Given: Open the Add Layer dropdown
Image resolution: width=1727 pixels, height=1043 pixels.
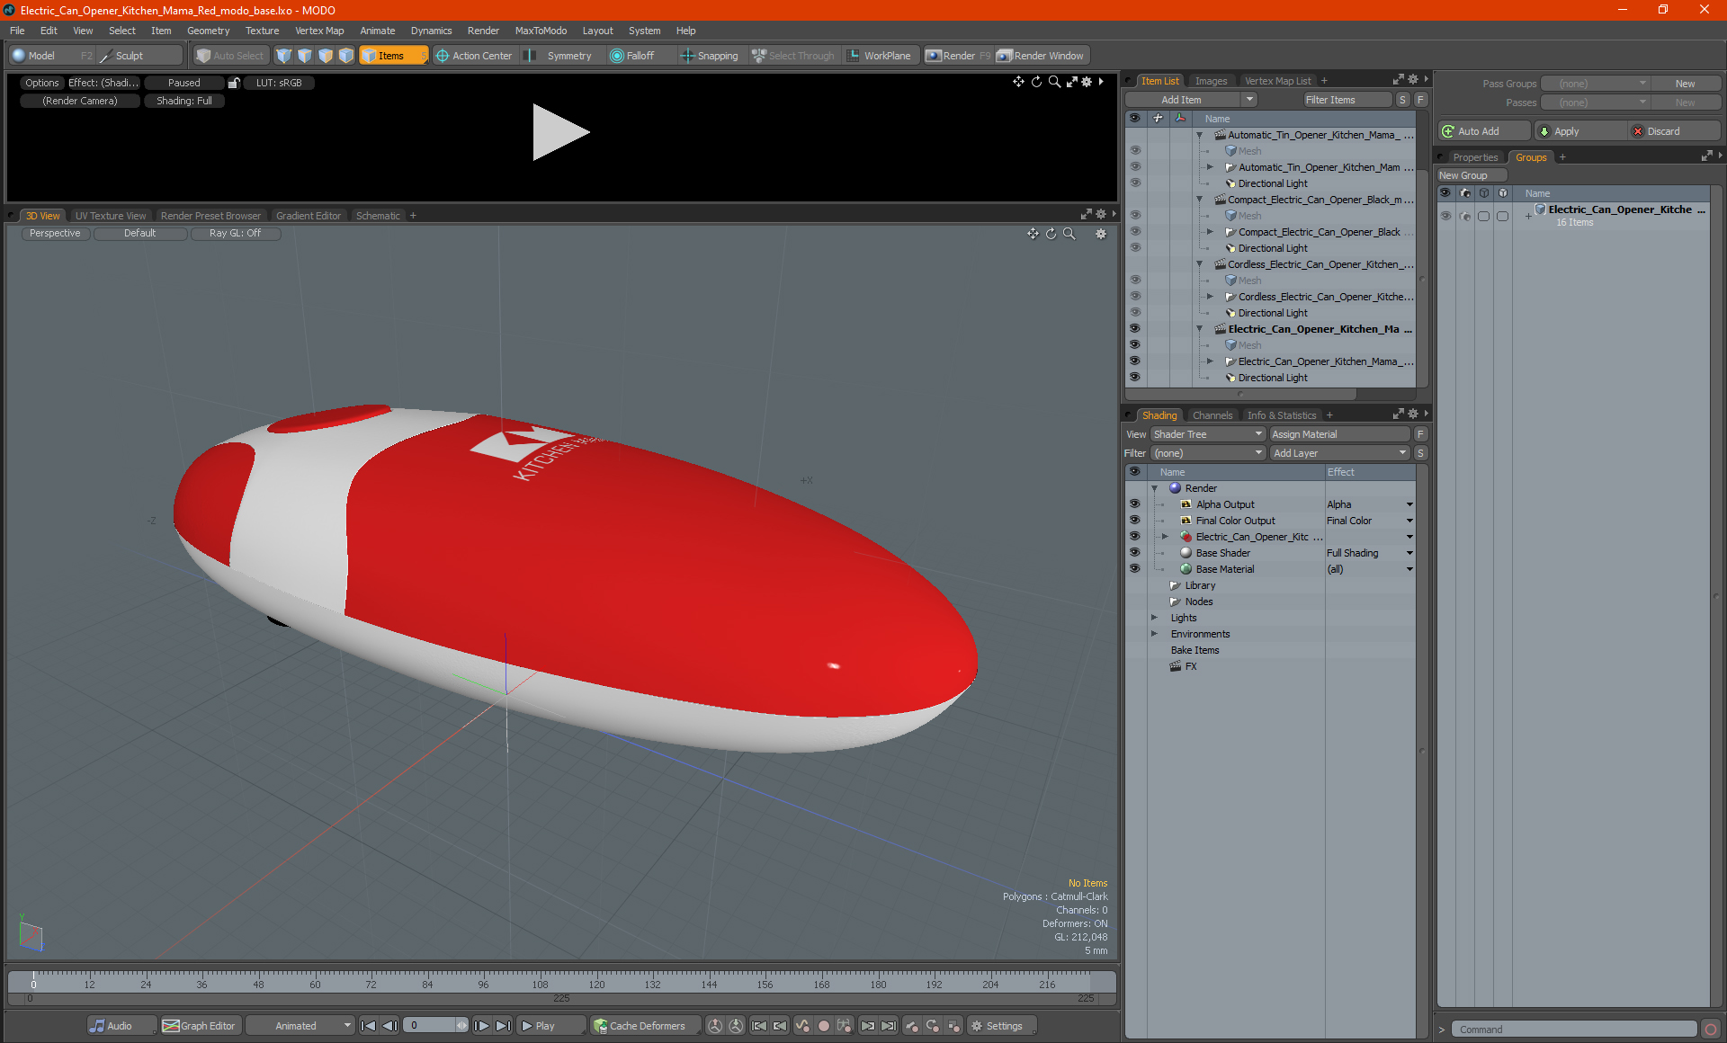Looking at the screenshot, I should tap(1339, 453).
